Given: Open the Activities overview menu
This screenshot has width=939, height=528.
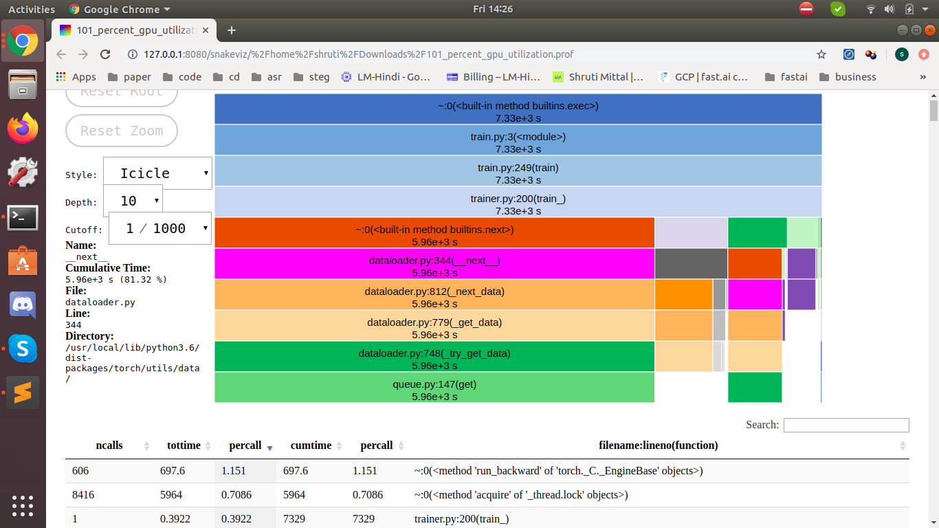Looking at the screenshot, I should pos(32,10).
